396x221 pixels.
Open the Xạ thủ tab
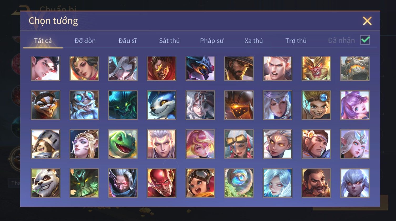pos(254,41)
